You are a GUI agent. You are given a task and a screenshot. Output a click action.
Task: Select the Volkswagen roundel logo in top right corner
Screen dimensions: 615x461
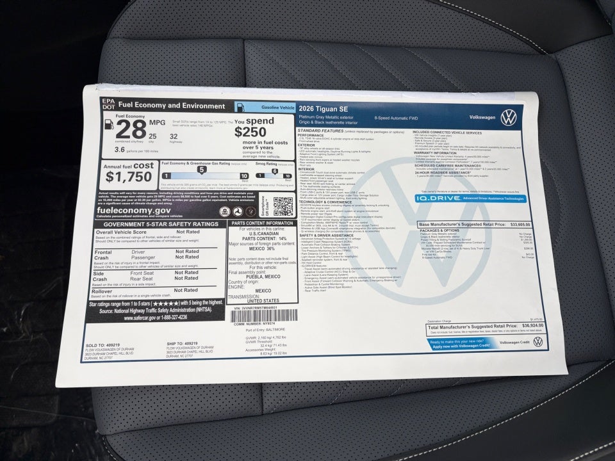click(509, 118)
